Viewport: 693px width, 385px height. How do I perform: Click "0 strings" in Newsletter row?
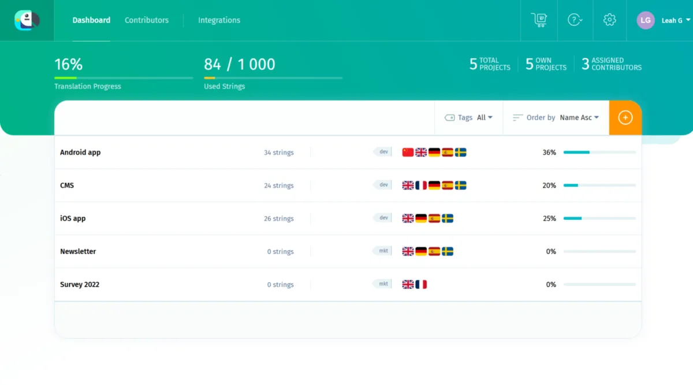(x=280, y=251)
